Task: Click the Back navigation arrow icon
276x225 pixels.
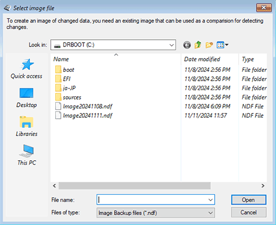Action: pos(187,45)
